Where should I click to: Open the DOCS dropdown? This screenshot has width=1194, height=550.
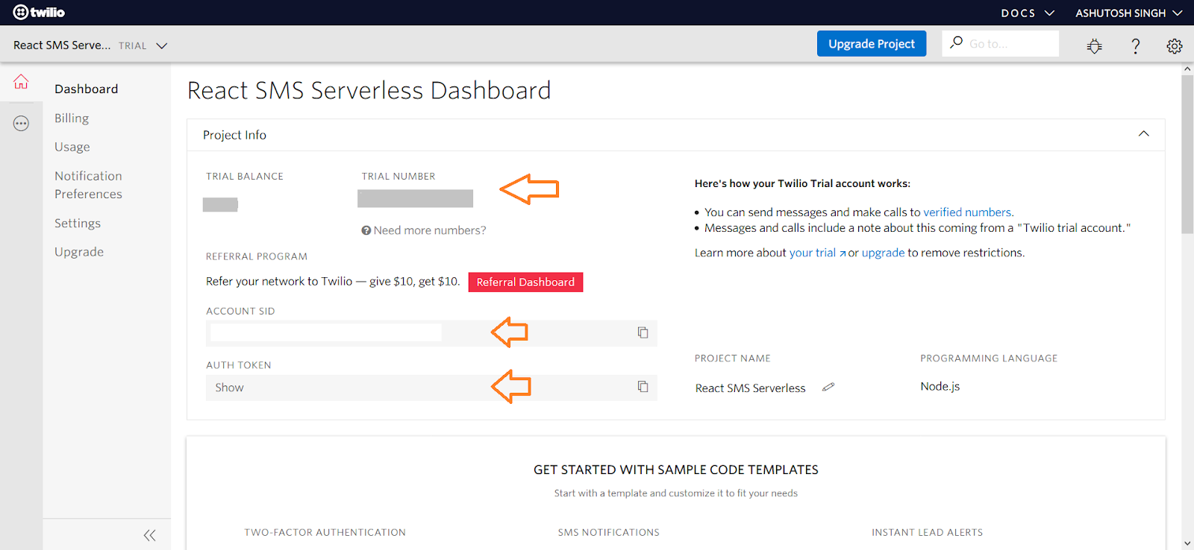[1028, 13]
